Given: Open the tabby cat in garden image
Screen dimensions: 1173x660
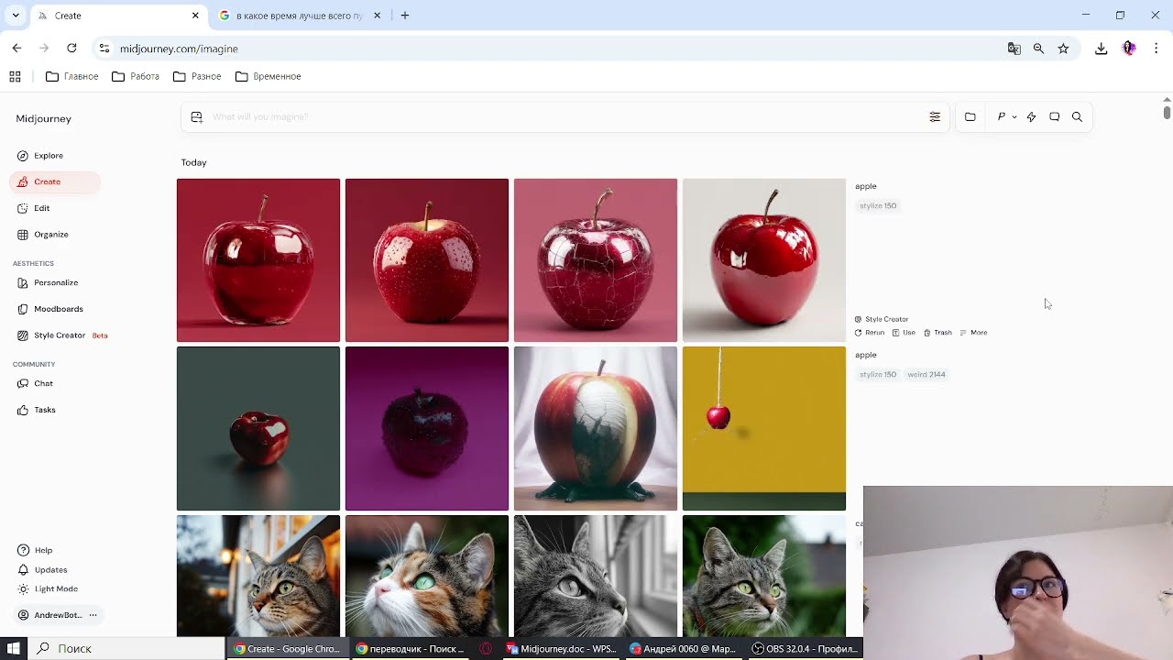Looking at the screenshot, I should (x=764, y=576).
